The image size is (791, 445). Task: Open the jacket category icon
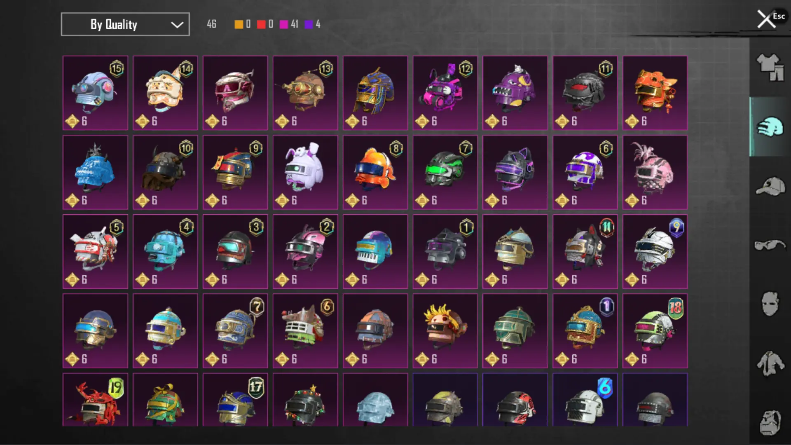pos(770,363)
